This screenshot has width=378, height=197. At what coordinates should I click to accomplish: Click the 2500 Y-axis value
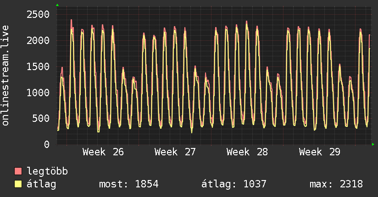[x=38, y=15]
